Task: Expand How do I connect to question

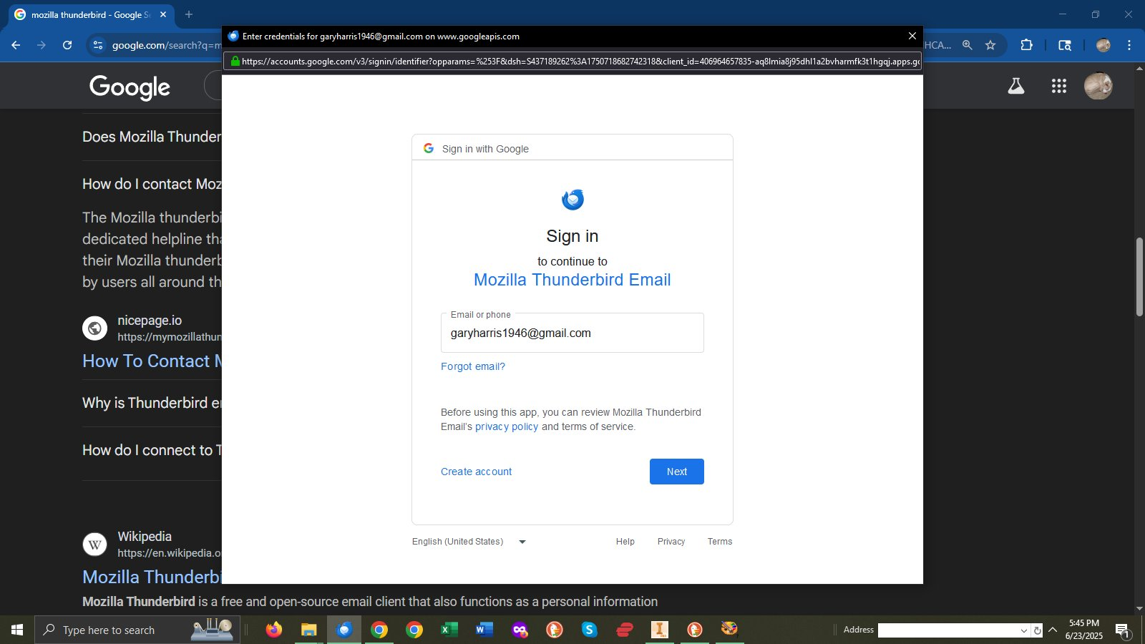Action: click(152, 450)
